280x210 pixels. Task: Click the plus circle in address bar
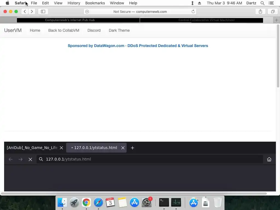[x=87, y=11]
